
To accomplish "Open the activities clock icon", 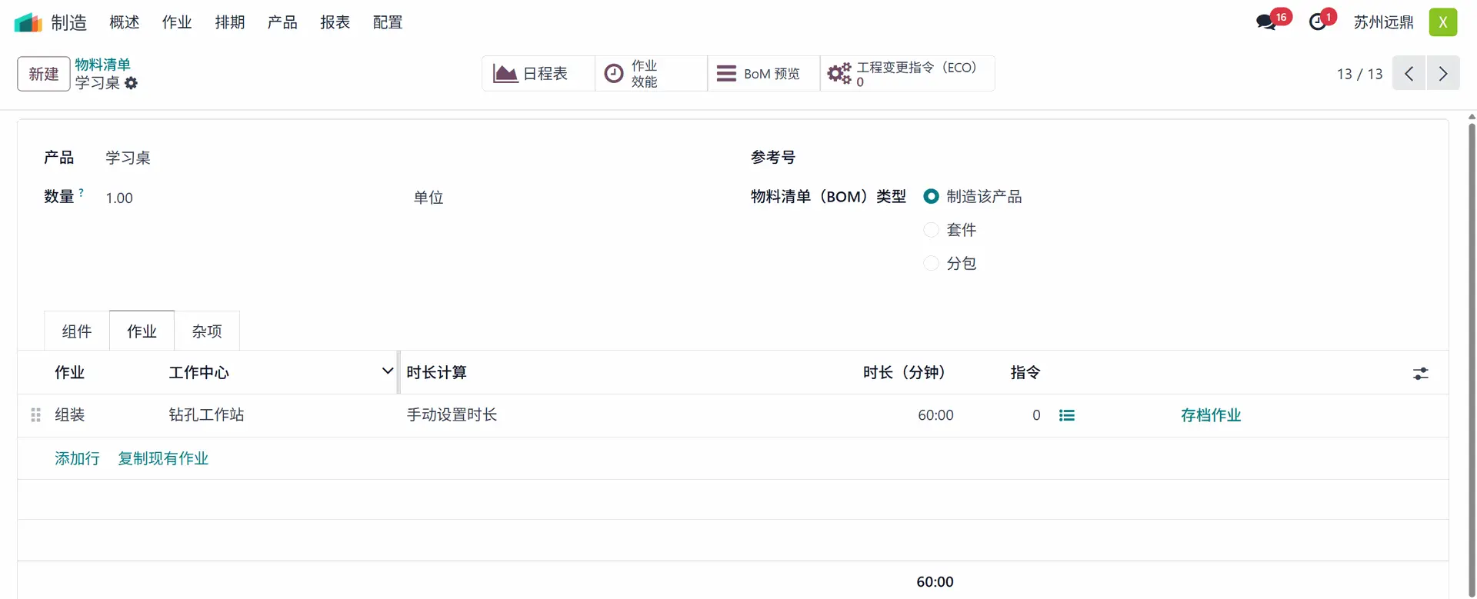I will [x=1318, y=22].
